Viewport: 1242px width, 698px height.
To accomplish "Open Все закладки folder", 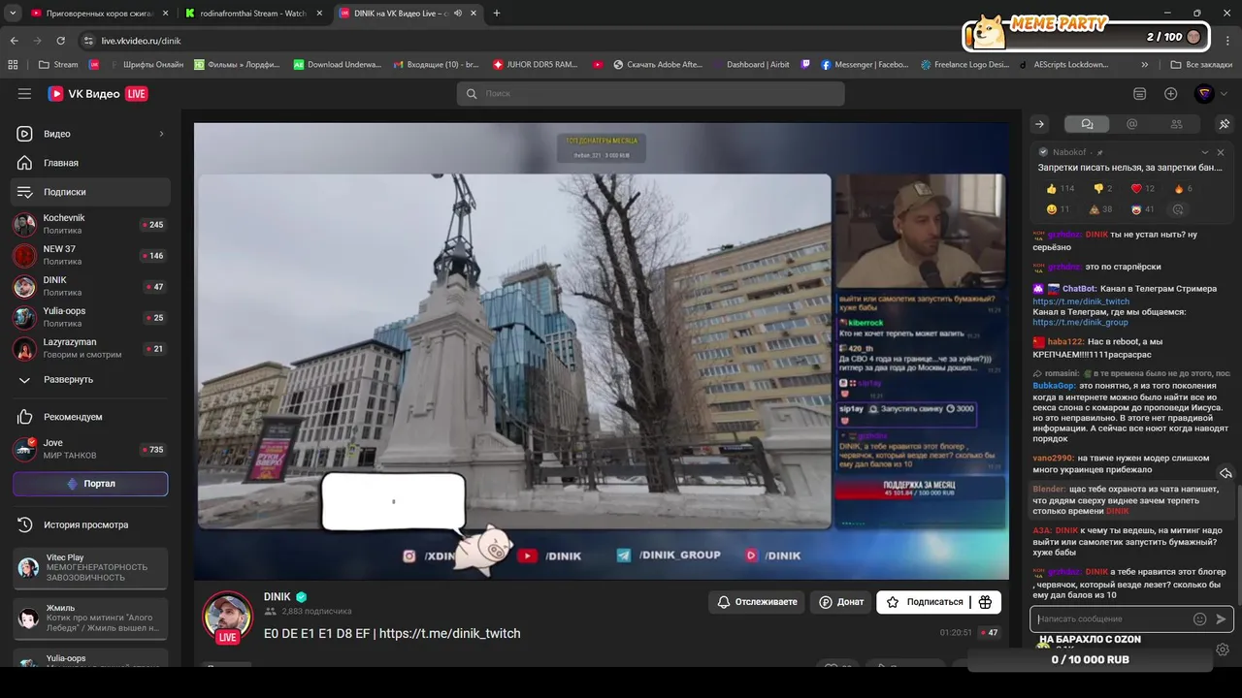I will tap(1201, 65).
